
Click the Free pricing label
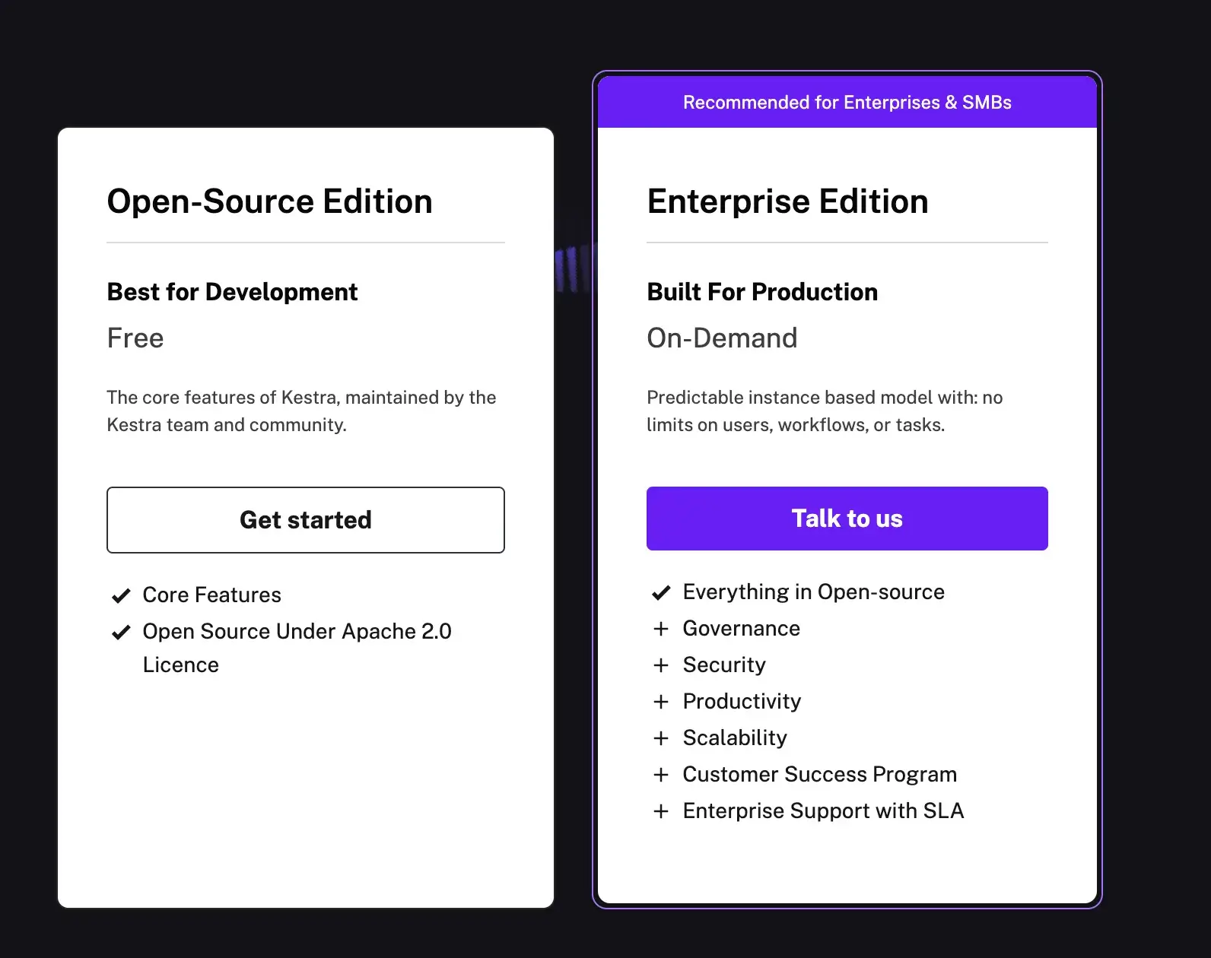click(x=135, y=338)
